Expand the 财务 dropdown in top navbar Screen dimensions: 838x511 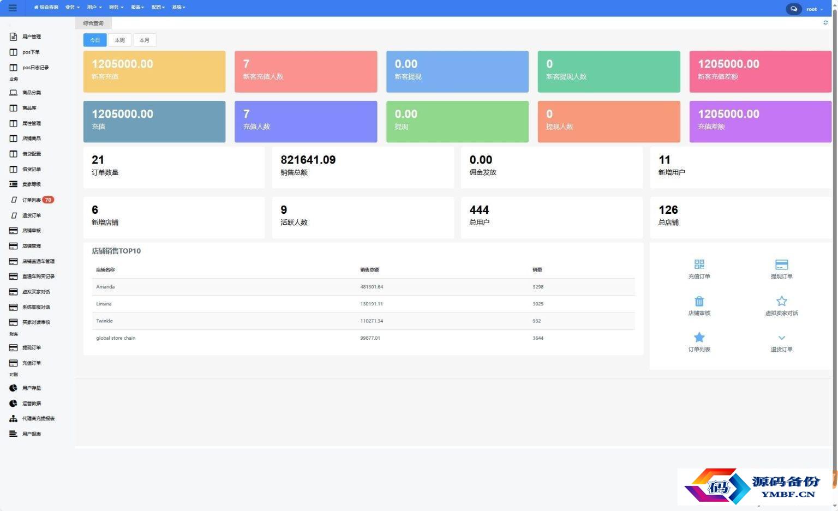click(116, 8)
